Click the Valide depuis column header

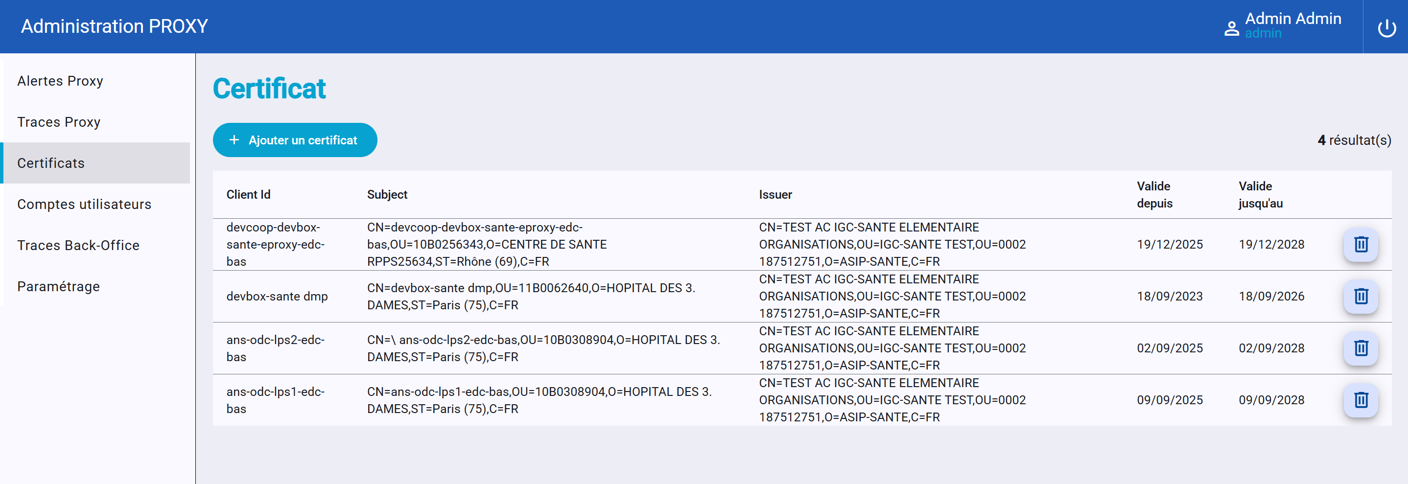(1154, 195)
